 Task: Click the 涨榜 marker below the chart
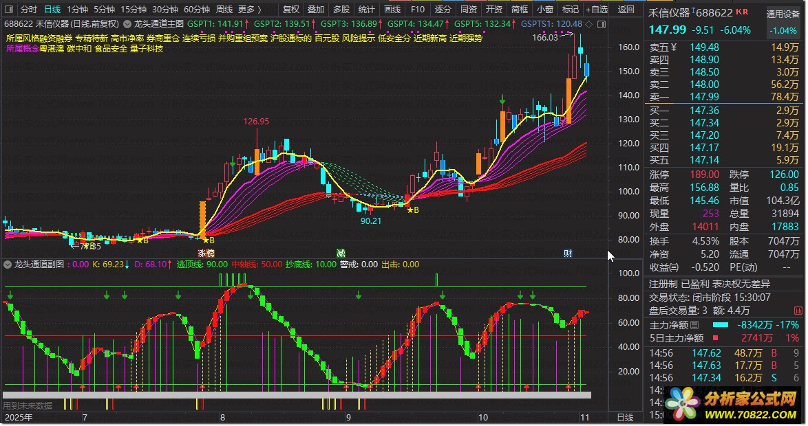coord(205,253)
